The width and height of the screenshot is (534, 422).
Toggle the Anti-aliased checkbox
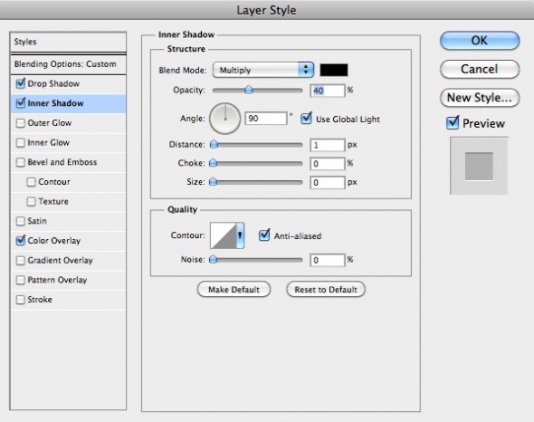[x=264, y=235]
